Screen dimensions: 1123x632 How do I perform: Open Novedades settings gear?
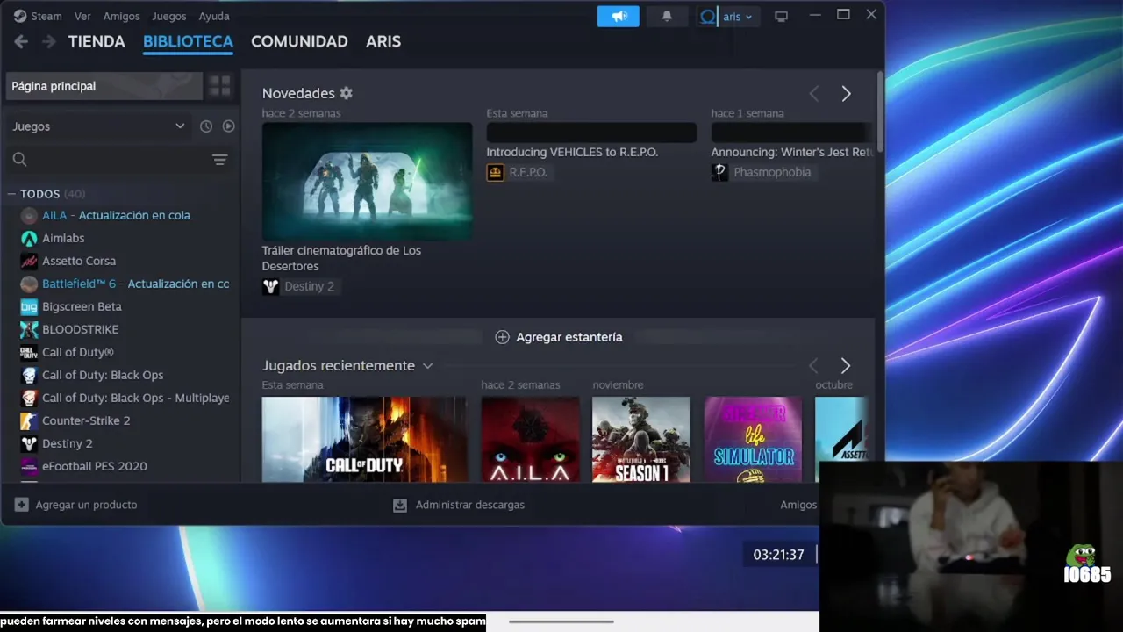coord(347,93)
